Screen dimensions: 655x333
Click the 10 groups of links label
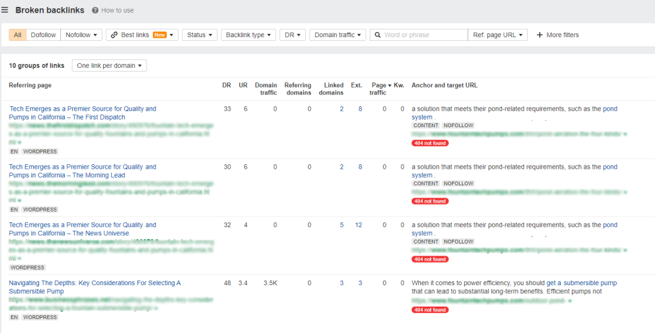tap(36, 66)
